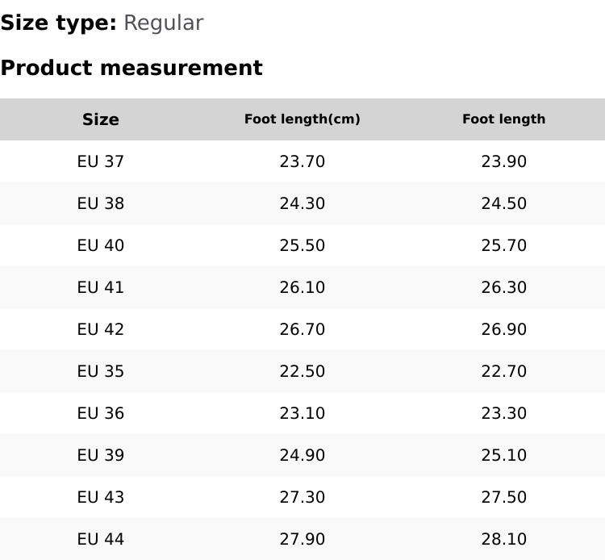
Task: Select the EU 39 size cell
Action: [x=101, y=455]
